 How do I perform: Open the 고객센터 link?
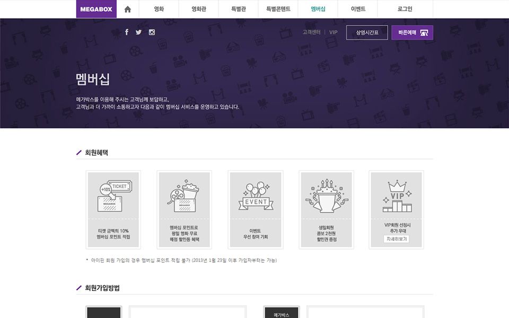click(x=311, y=32)
